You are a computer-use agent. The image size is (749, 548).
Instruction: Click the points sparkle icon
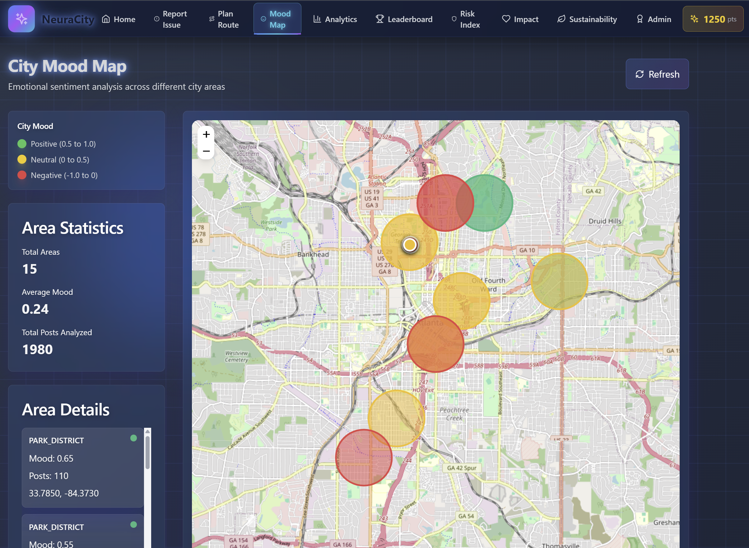pos(694,19)
